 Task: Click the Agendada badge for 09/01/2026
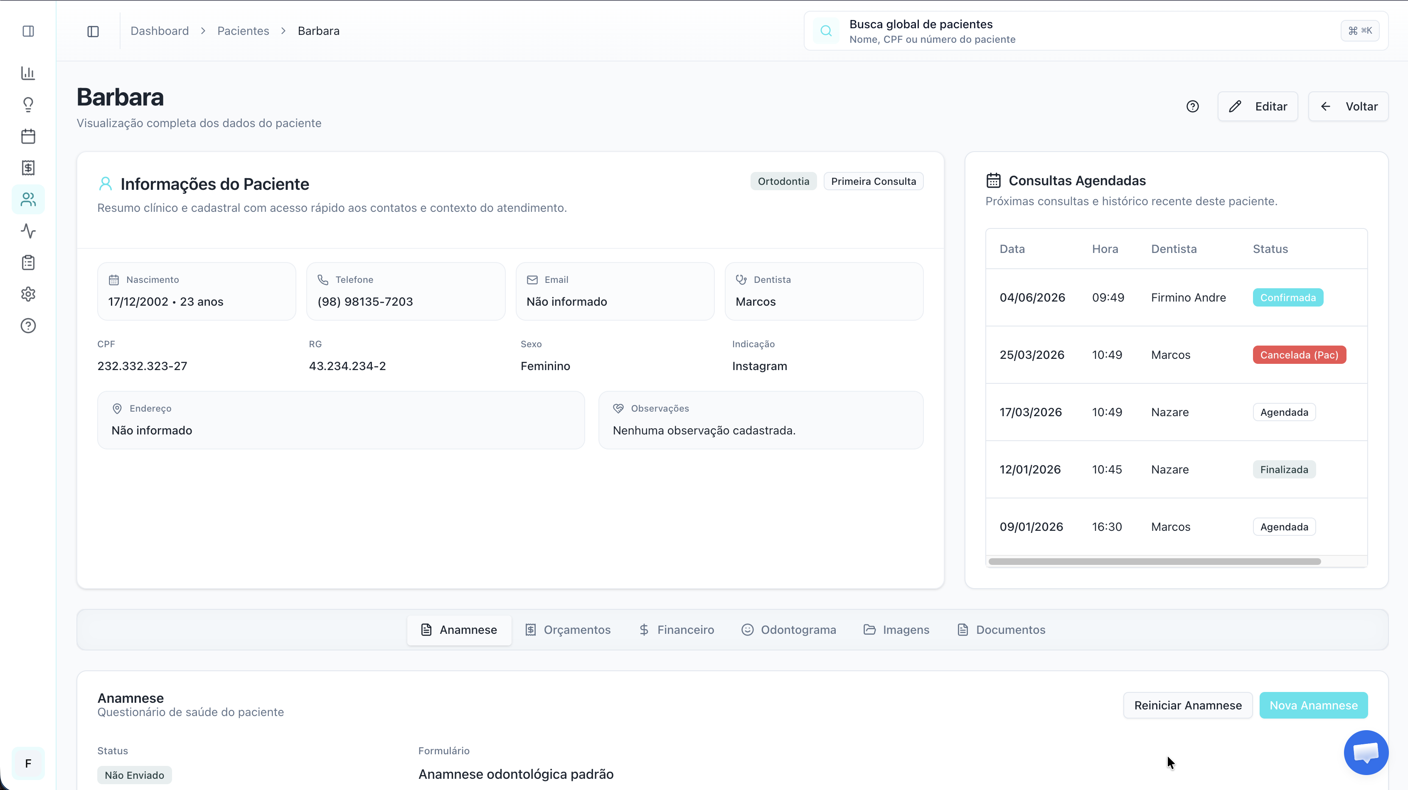coord(1284,527)
